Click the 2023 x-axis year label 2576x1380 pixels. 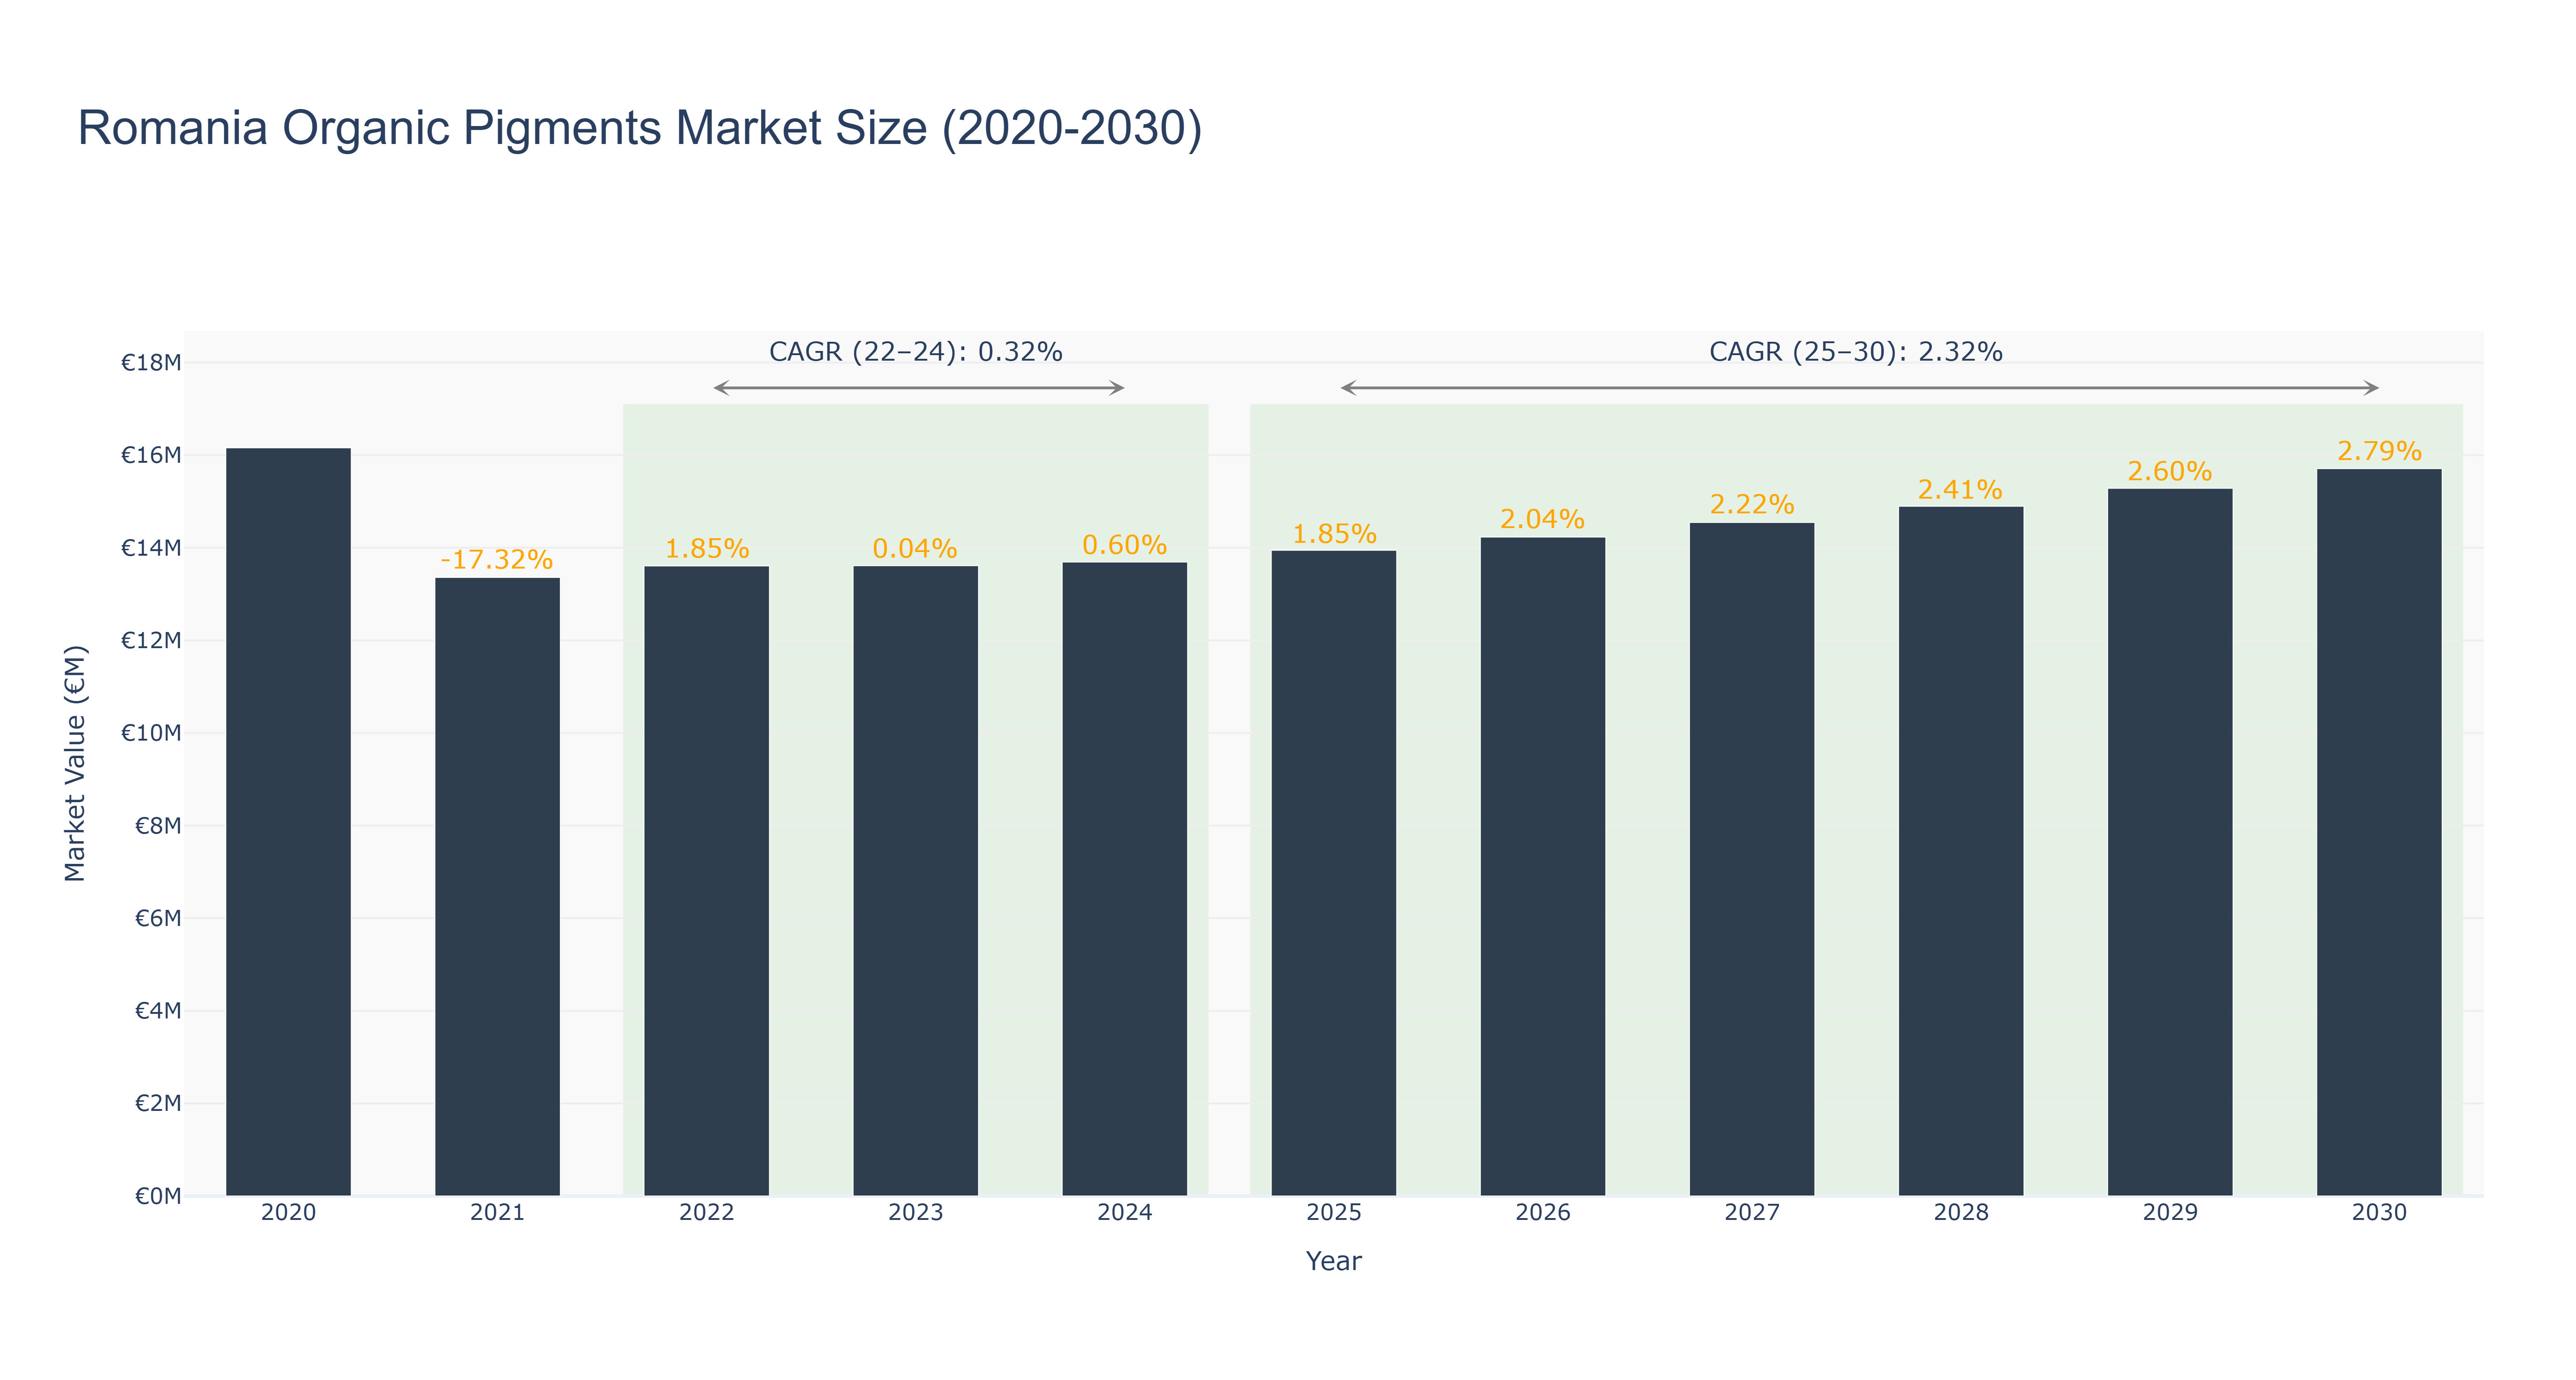click(916, 1213)
